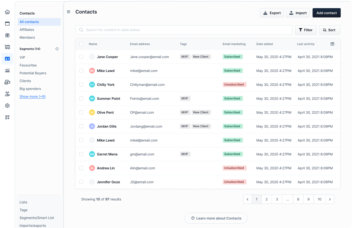352x228 pixels.
Task: Toggle the hamburger menu beside Contacts title
Action: [x=69, y=12]
